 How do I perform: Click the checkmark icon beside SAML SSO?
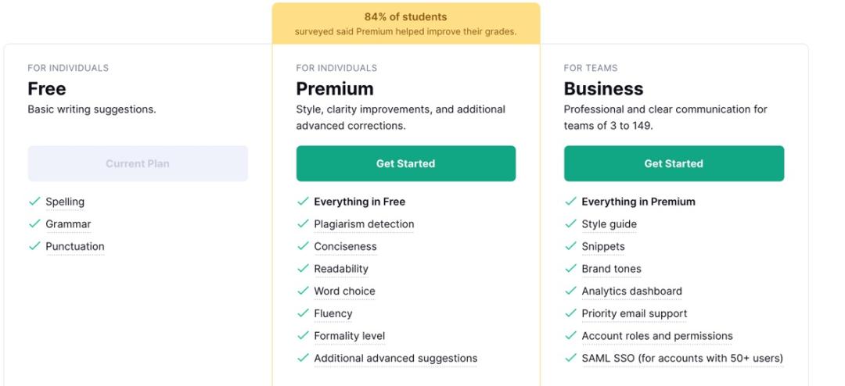[570, 359]
